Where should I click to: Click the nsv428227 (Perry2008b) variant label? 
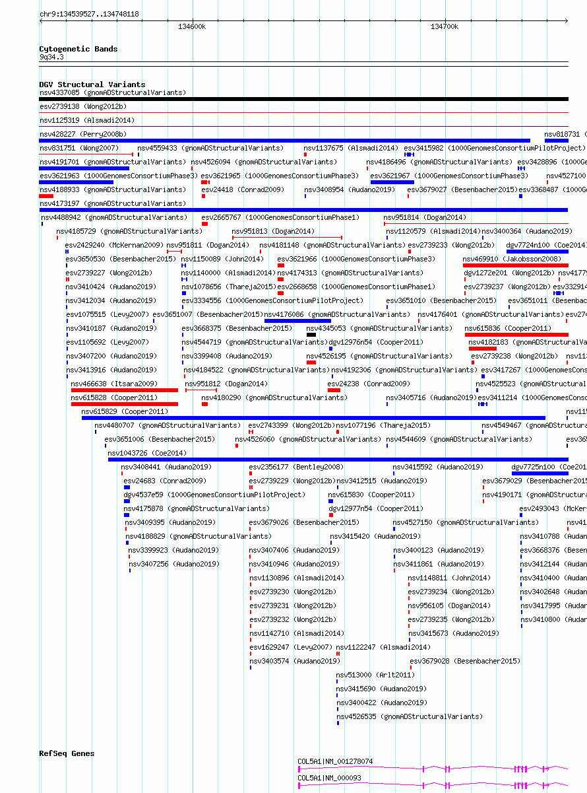pyautogui.click(x=82, y=134)
